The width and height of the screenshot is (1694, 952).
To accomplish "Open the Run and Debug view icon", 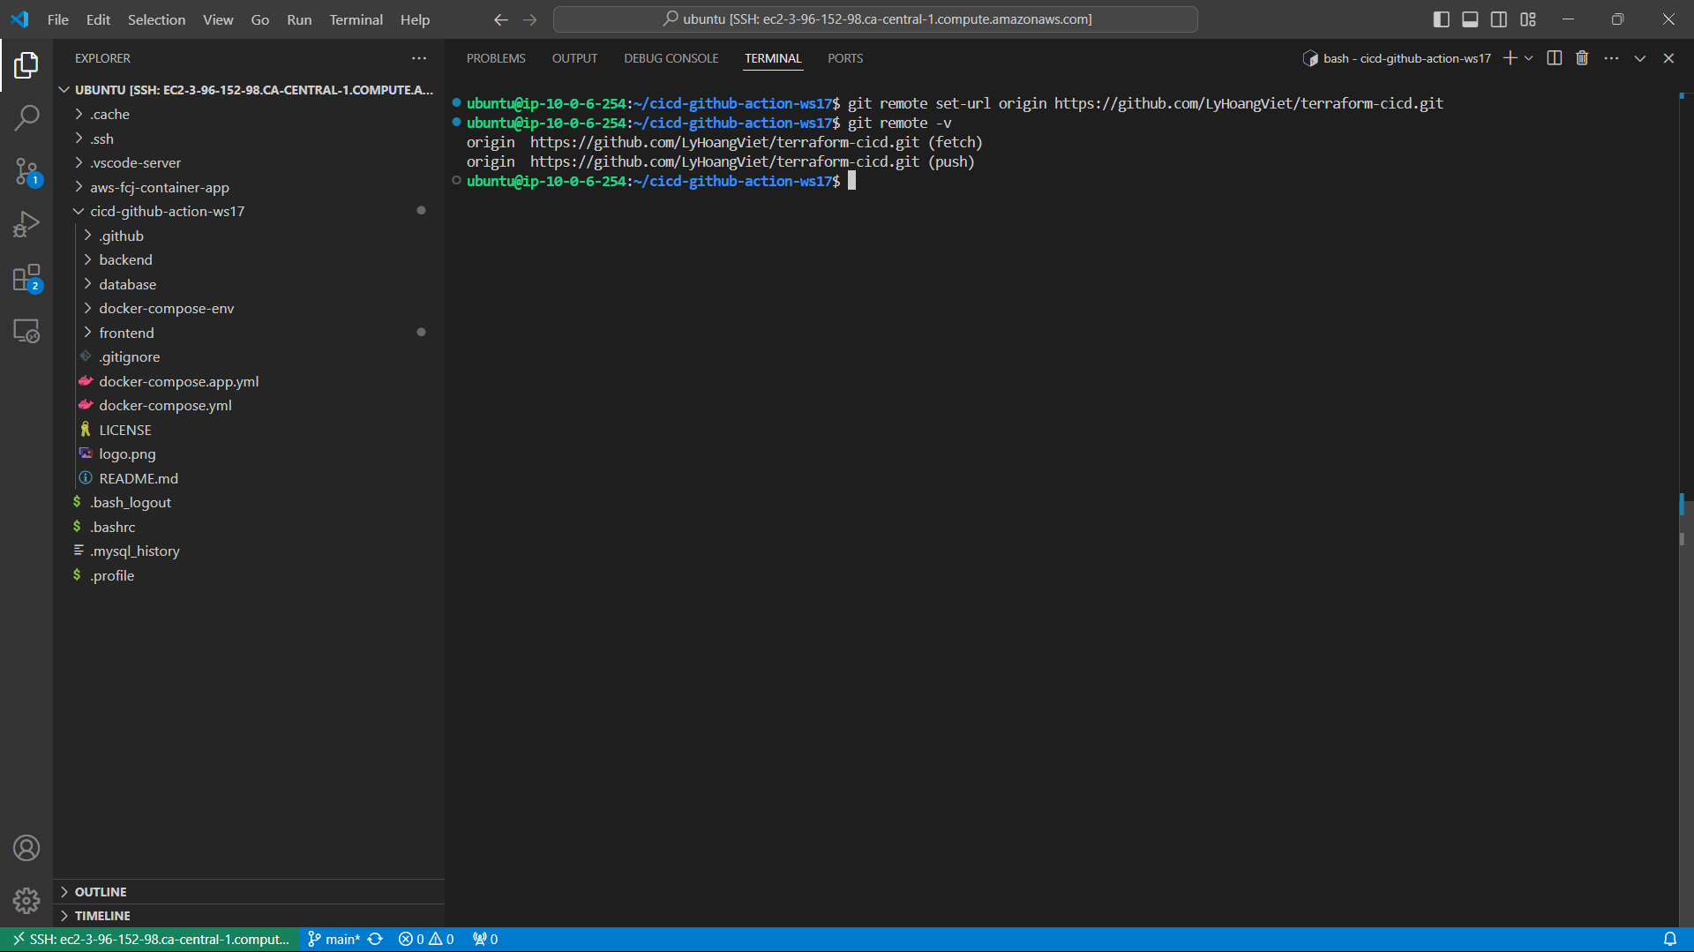I will (26, 224).
